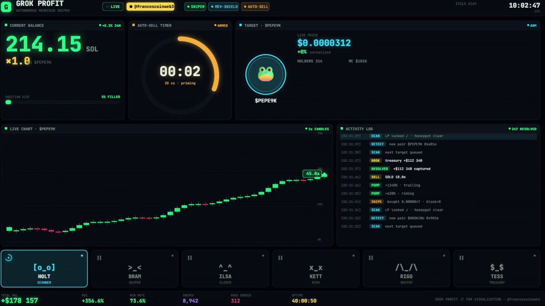Click the rugs dodged count 312
Screen dimensions: 545x306
click(235, 301)
